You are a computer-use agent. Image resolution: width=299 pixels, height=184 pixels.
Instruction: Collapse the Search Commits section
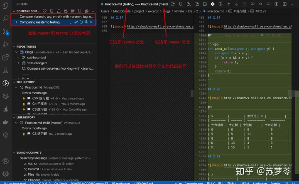(x=14, y=153)
